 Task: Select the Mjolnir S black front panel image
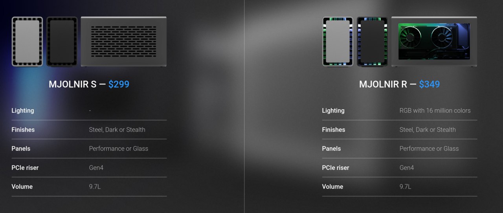pyautogui.click(x=62, y=41)
